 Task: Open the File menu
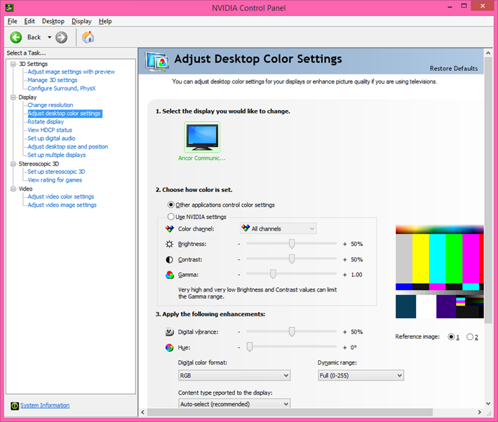[x=13, y=21]
